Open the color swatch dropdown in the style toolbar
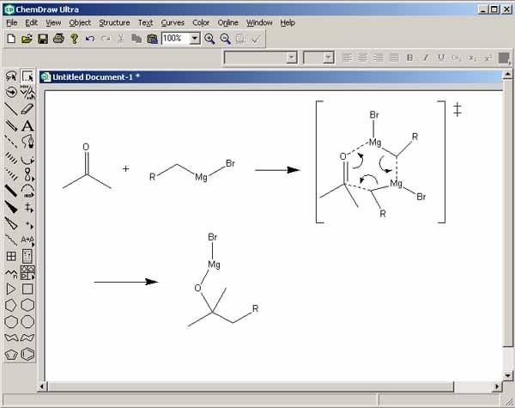Image resolution: width=515 pixels, height=408 pixels. 504,58
